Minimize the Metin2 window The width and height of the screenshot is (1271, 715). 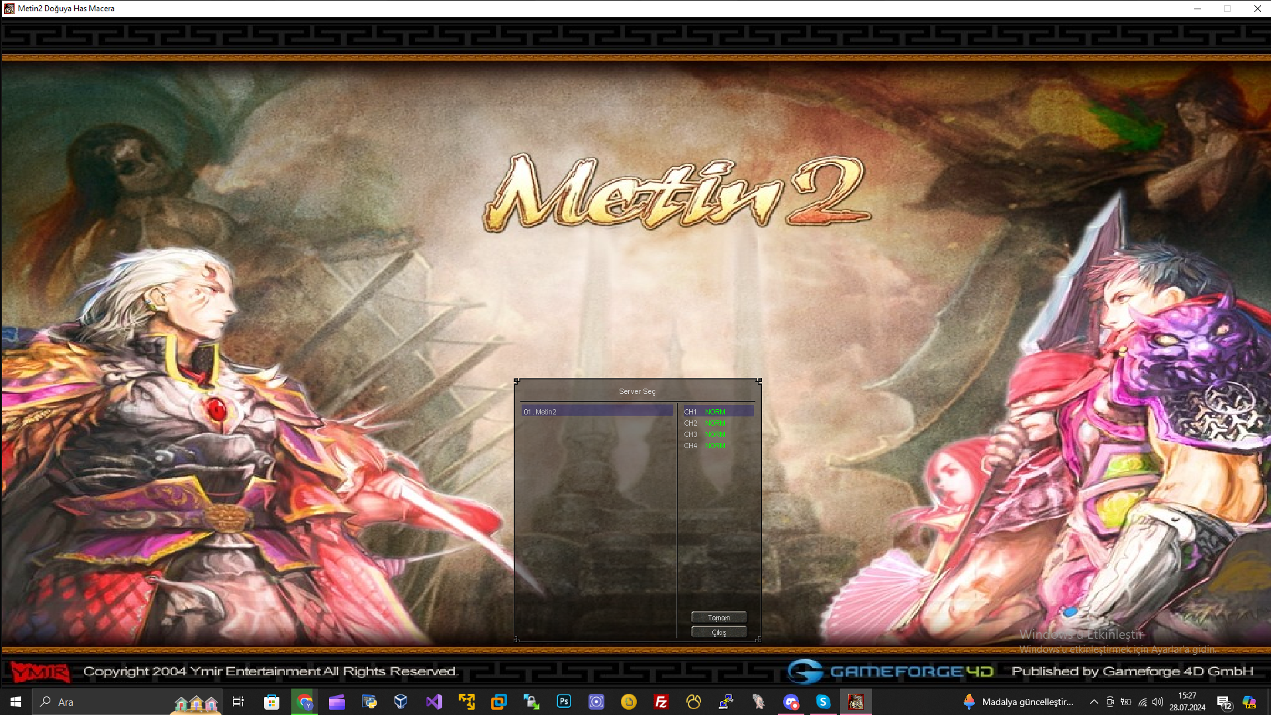1197,9
